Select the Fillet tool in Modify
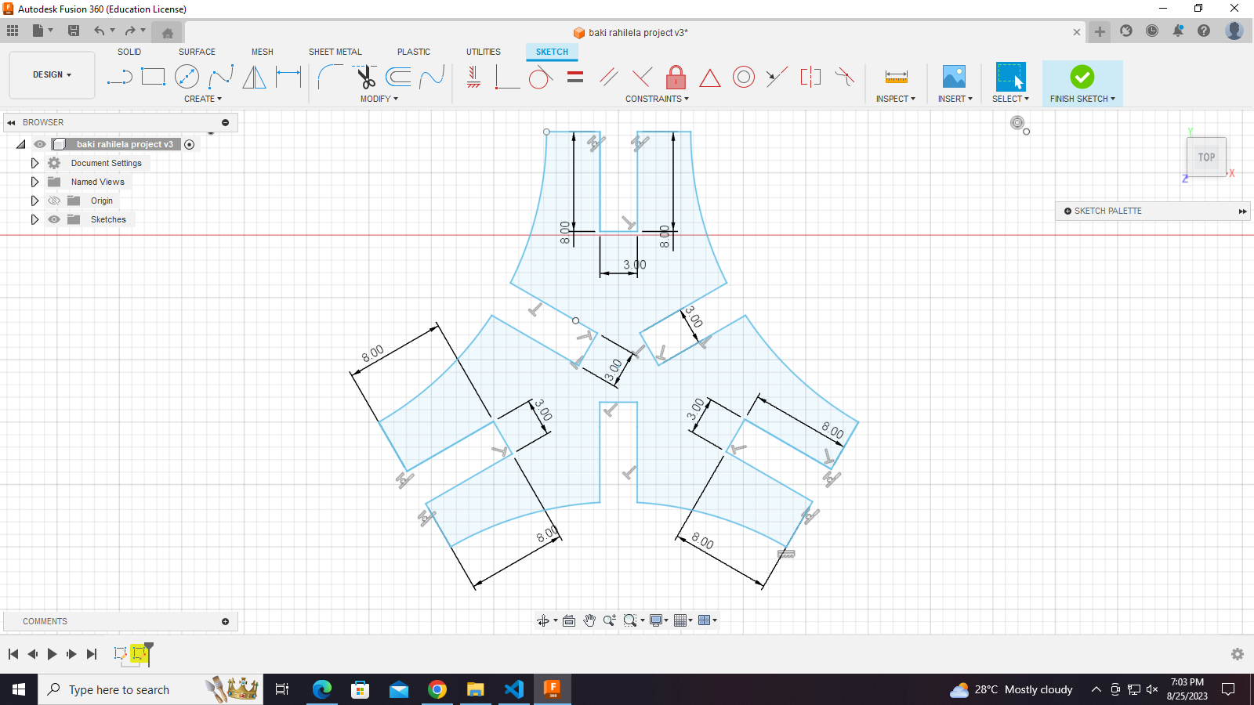This screenshot has height=705, width=1254. [330, 77]
